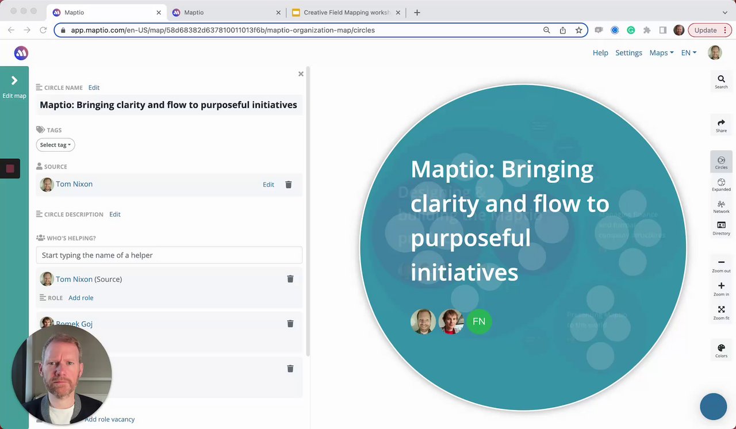
Task: Collapse the Edit map panel chevron
Action: coord(14,81)
